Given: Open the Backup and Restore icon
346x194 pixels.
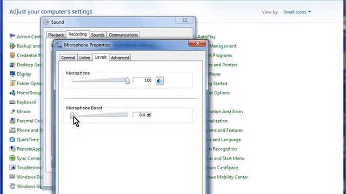Looking at the screenshot, I should 12,46.
